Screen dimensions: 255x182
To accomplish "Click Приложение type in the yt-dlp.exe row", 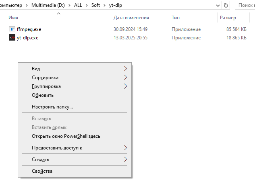I will tap(186, 38).
